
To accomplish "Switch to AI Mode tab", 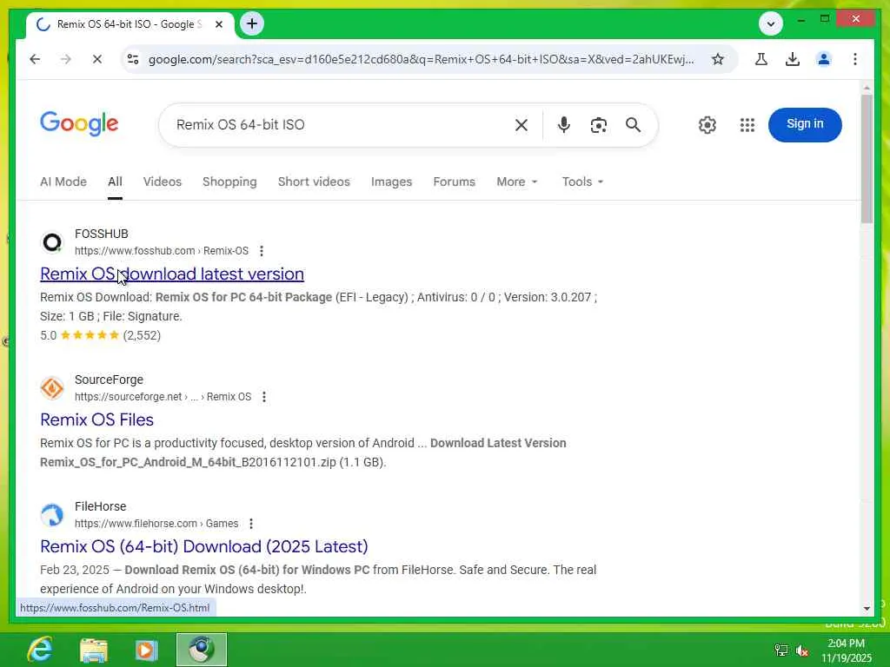I will (x=63, y=182).
